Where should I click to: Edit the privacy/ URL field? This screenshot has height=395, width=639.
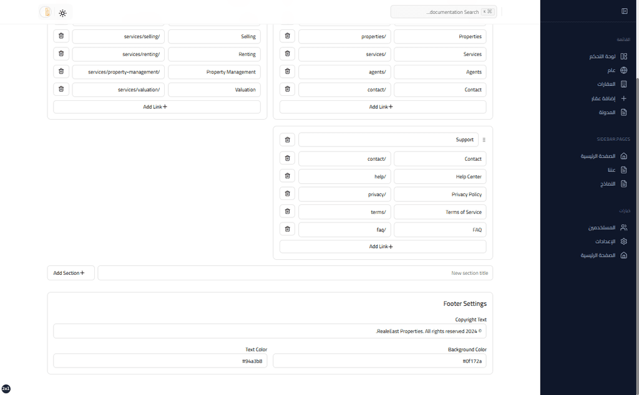click(x=344, y=194)
